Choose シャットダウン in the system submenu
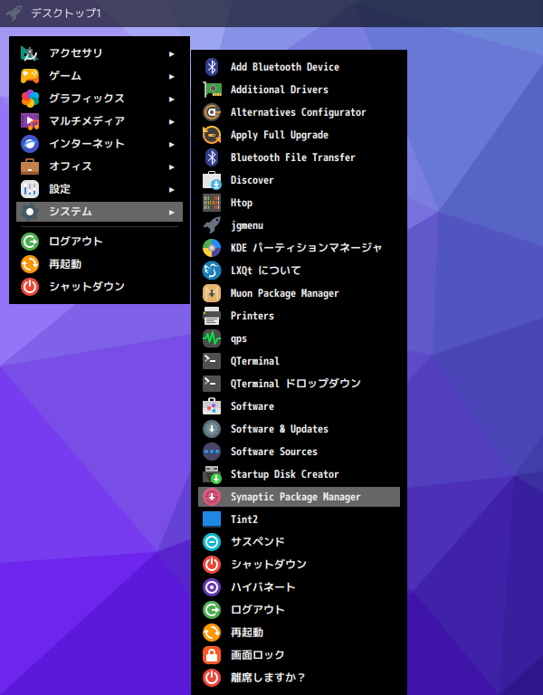The width and height of the screenshot is (543, 695). pyautogui.click(x=299, y=565)
